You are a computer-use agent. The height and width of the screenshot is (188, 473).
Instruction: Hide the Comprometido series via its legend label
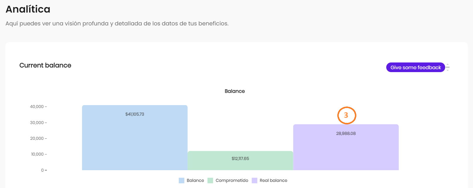click(232, 180)
